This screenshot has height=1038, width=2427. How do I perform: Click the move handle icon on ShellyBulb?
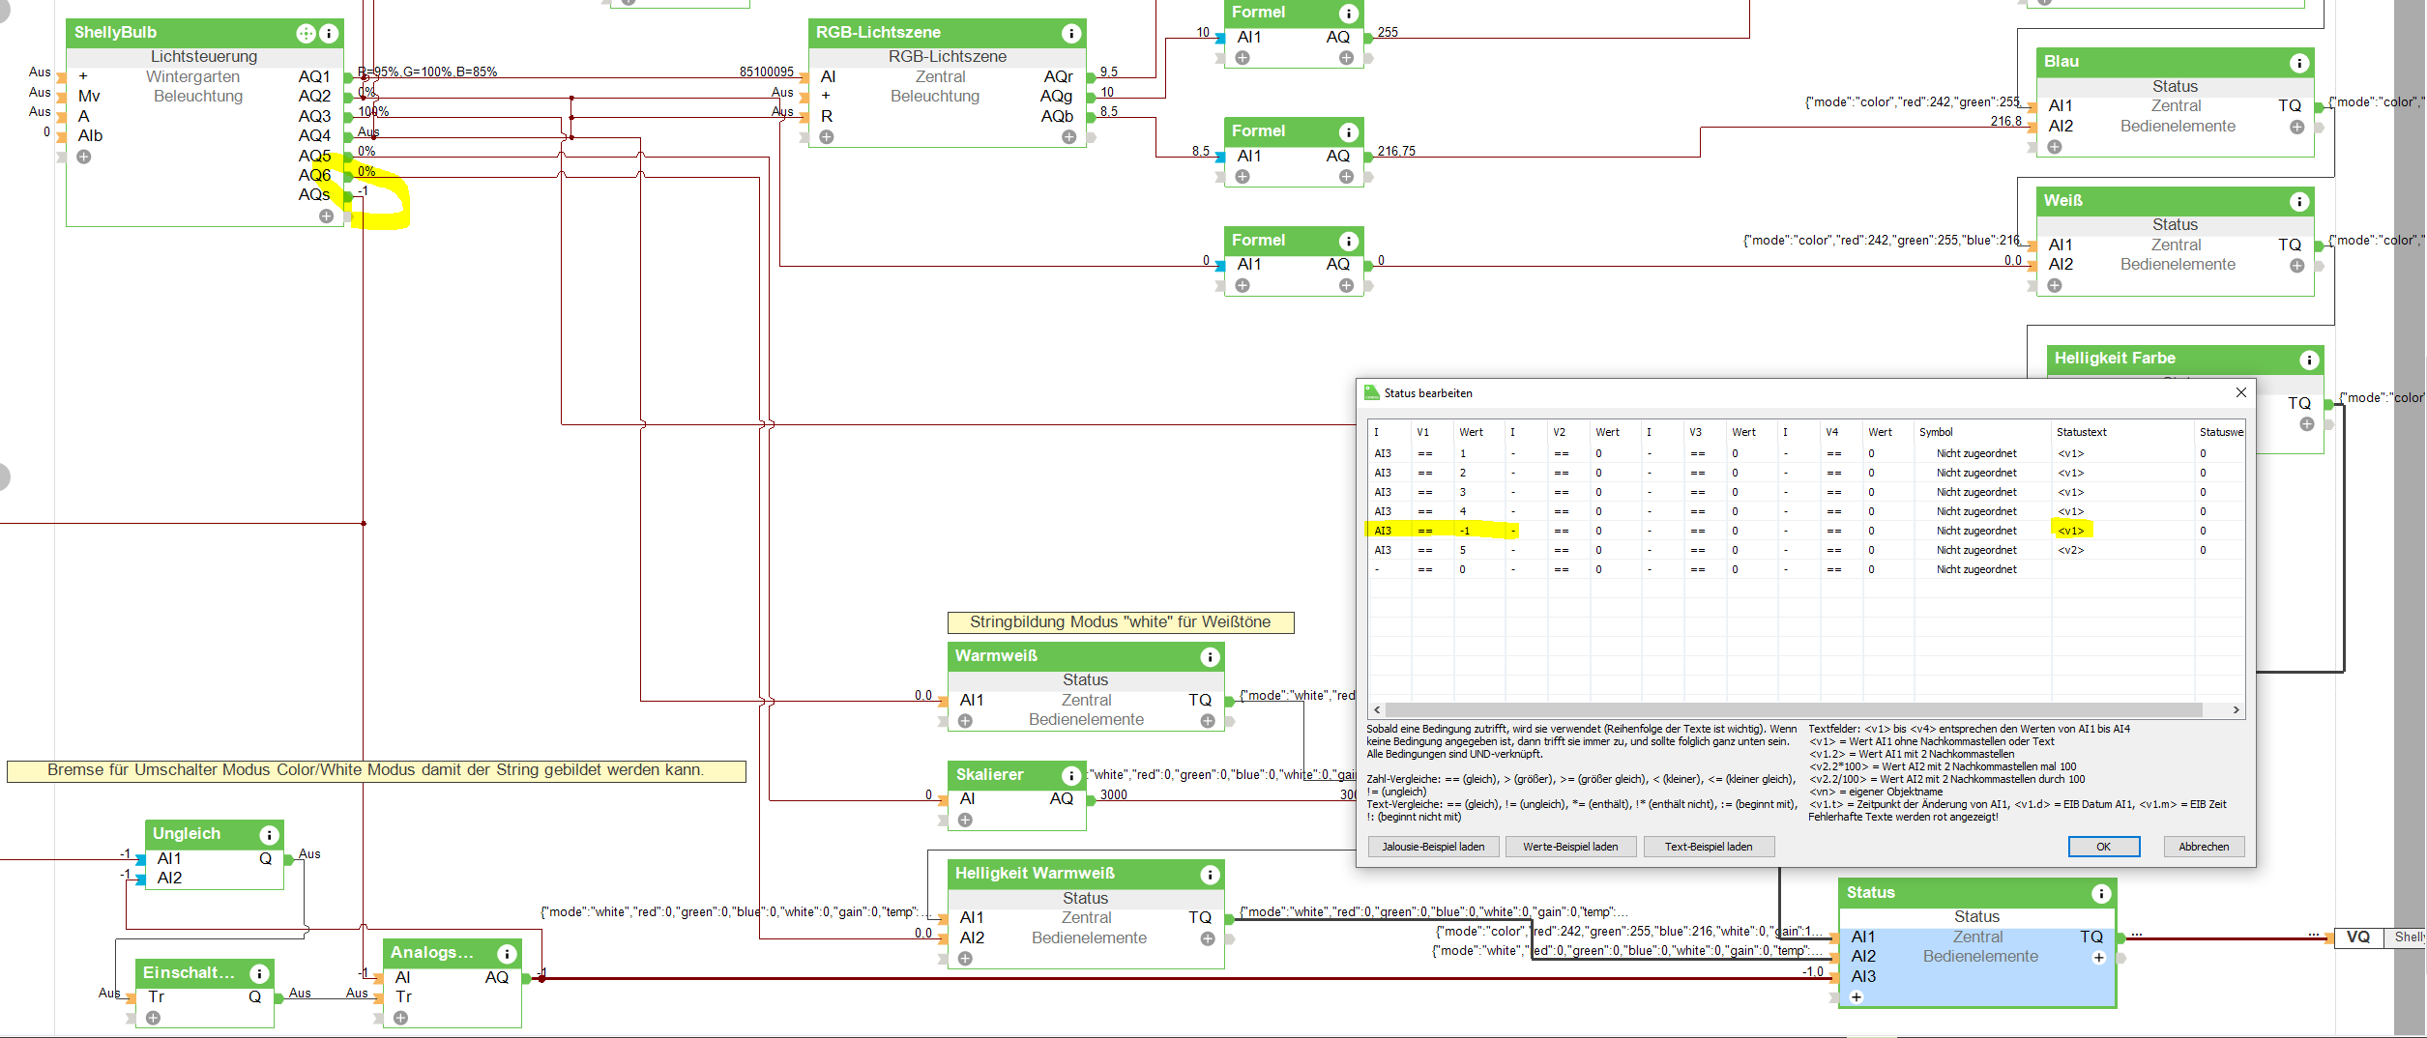coord(306,34)
